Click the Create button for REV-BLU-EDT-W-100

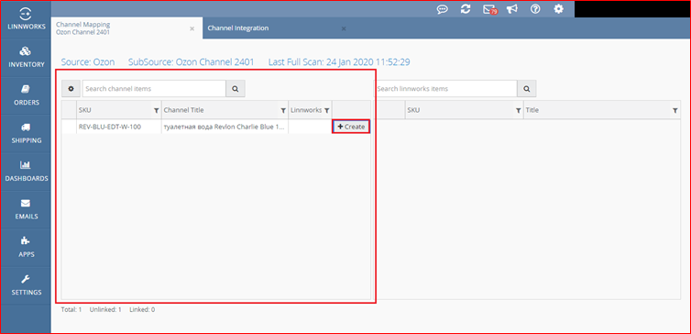pyautogui.click(x=351, y=127)
